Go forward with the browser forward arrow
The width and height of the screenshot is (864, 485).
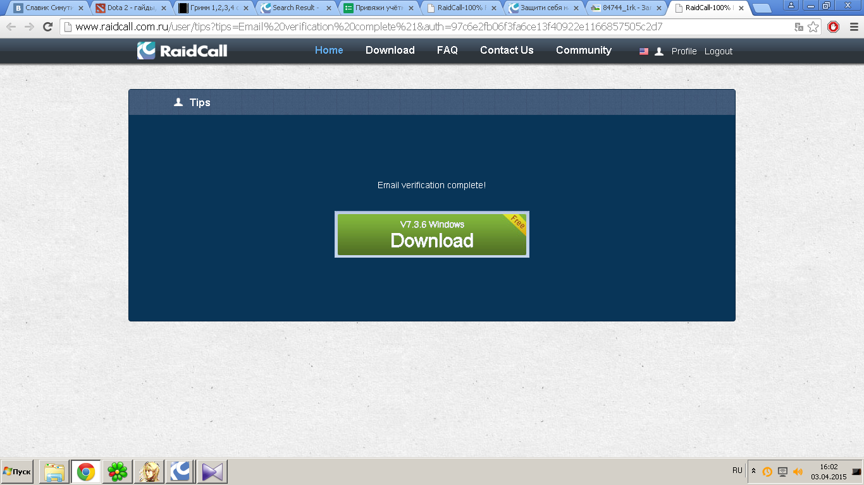tap(29, 27)
